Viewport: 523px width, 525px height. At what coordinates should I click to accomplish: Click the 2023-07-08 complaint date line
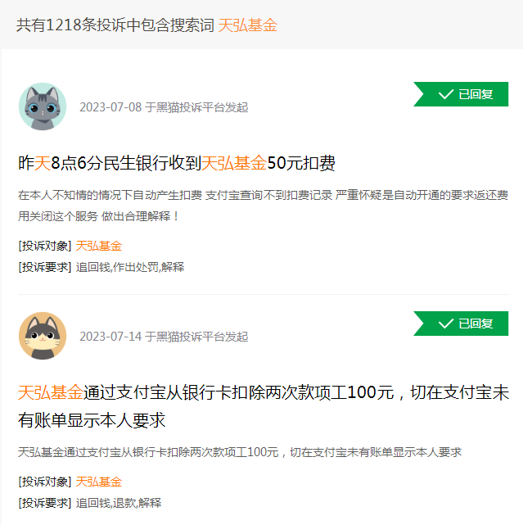pos(164,107)
